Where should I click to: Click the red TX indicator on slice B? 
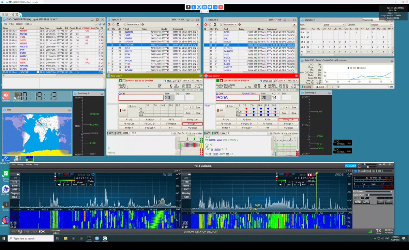click(310, 174)
